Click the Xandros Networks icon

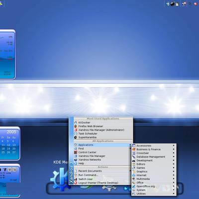76,160
